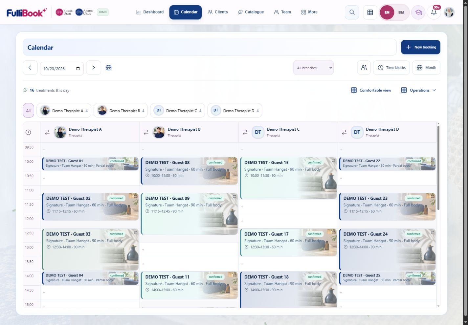This screenshot has height=325, width=468.
Task: Click the Guest 22 booking card
Action: (387, 163)
